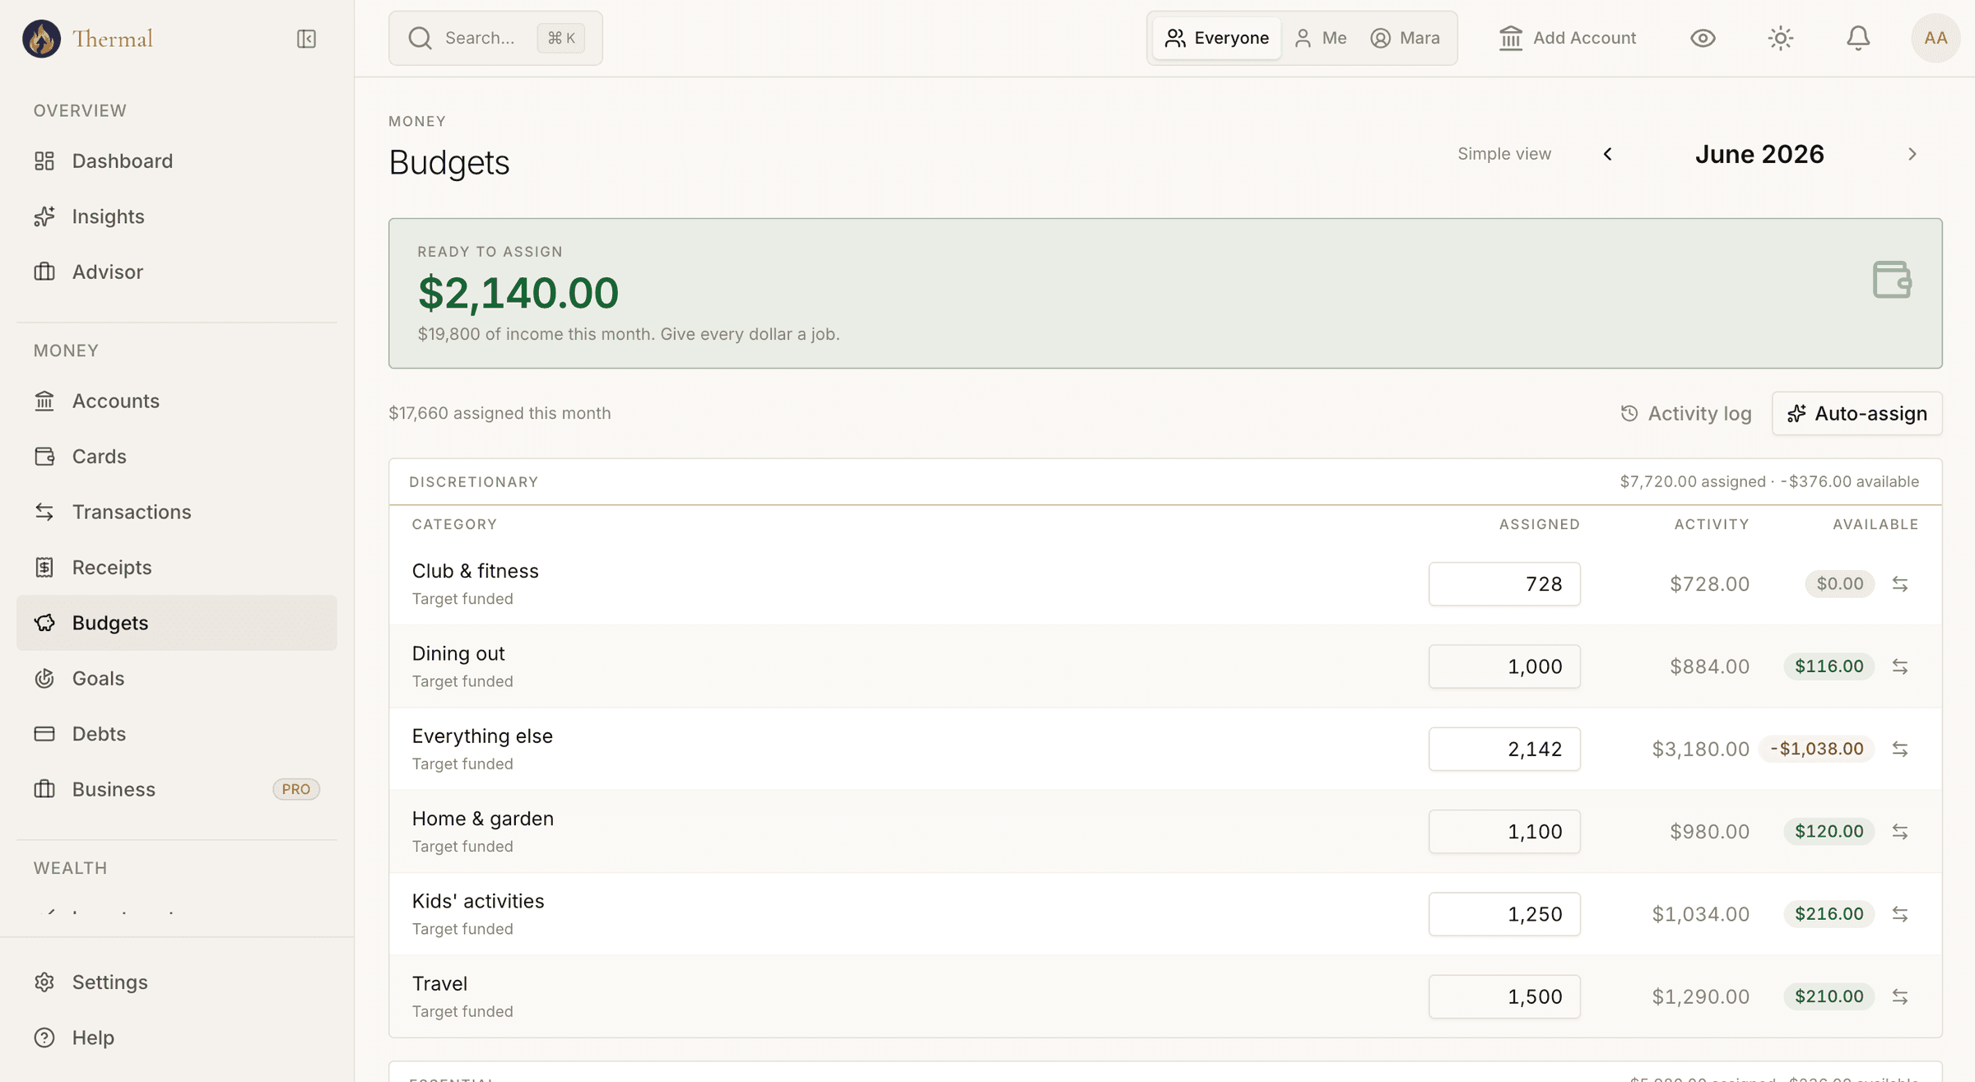Edit Kids' activities assigned amount

coord(1504,913)
